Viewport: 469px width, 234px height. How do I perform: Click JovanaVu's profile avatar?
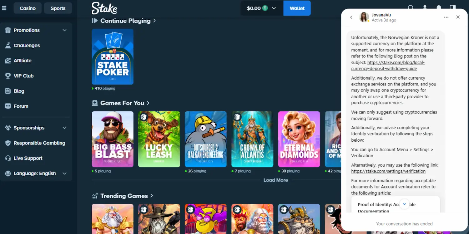coord(364,17)
